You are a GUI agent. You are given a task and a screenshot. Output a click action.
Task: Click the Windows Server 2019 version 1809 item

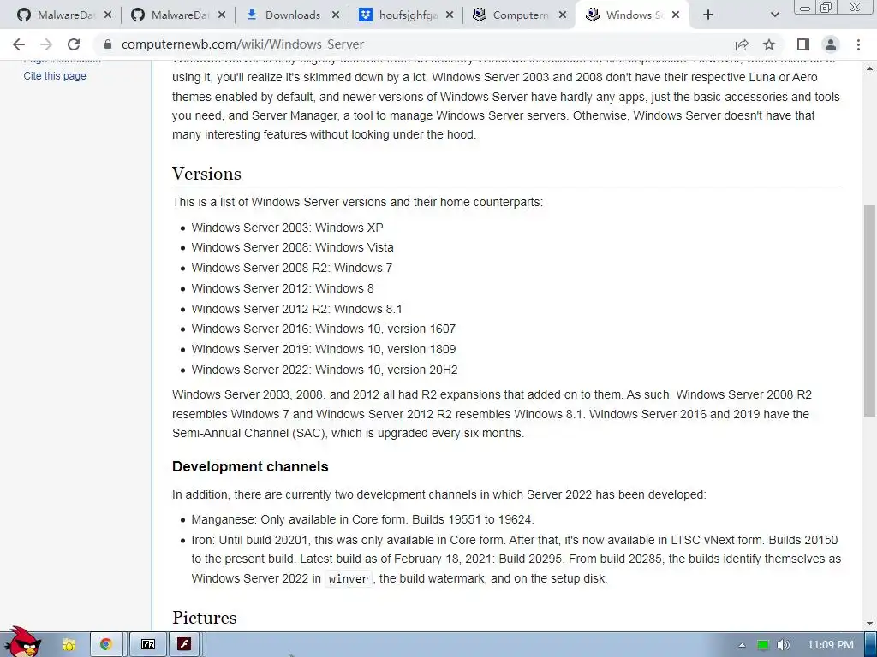coord(323,349)
